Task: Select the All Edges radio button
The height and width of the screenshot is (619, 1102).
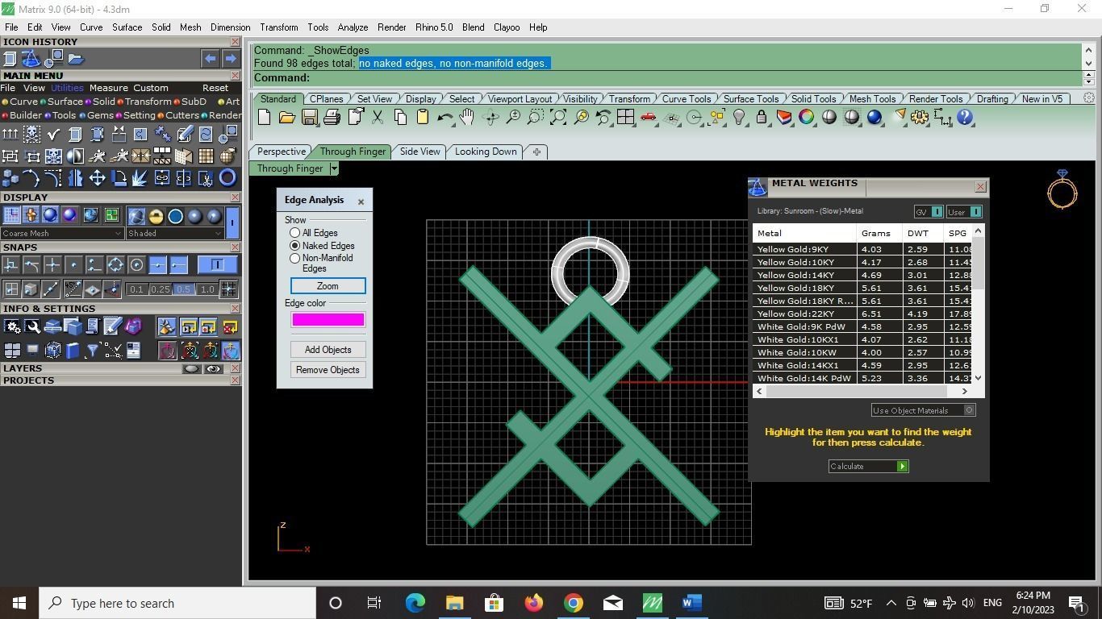Action: coord(294,233)
